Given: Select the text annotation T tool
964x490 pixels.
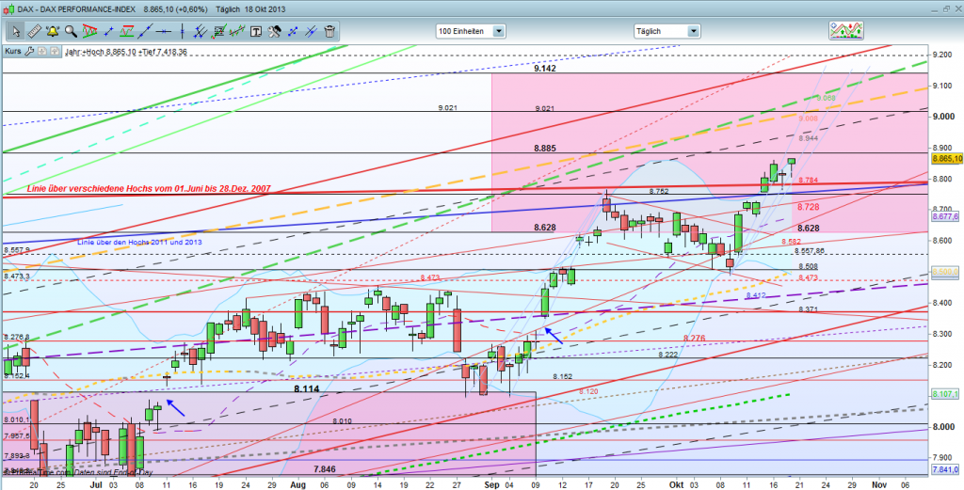Looking at the screenshot, I should pos(256,30).
